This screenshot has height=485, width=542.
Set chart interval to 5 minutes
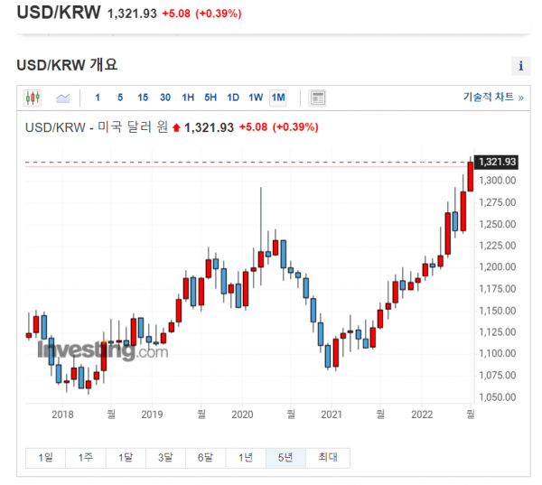pyautogui.click(x=120, y=98)
